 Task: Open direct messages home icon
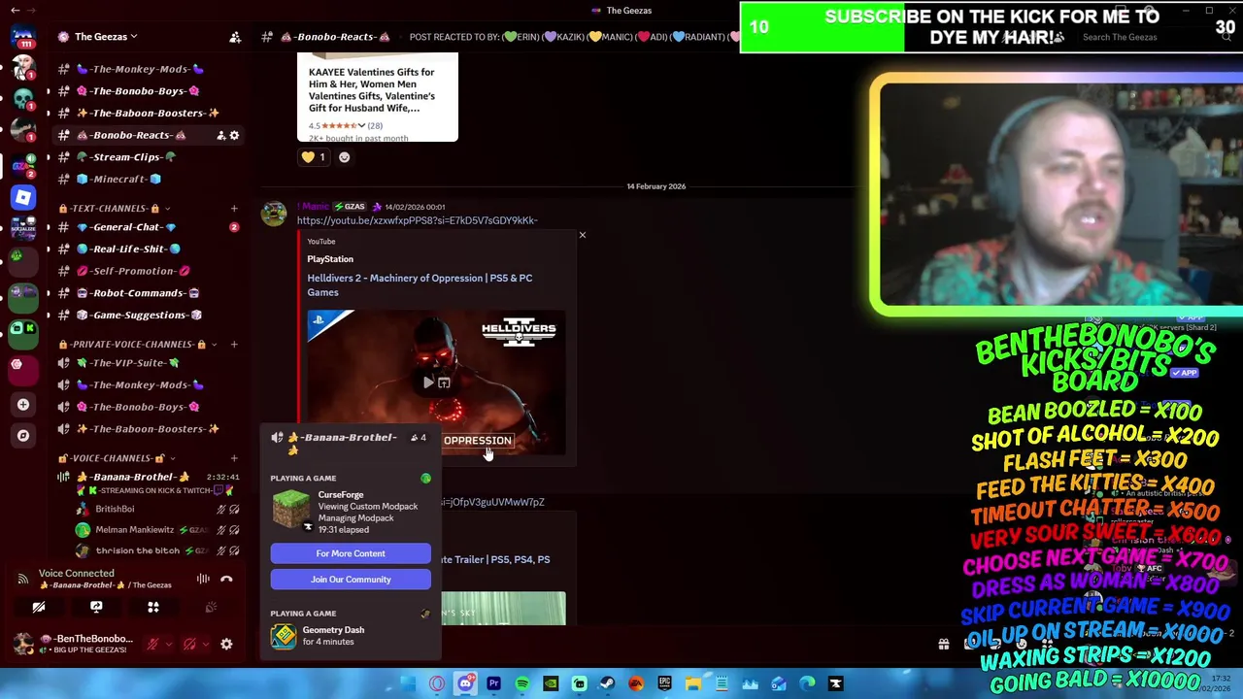pos(23,38)
